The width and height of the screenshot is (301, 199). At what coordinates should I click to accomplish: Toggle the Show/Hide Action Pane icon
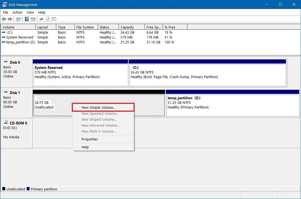pos(33,19)
